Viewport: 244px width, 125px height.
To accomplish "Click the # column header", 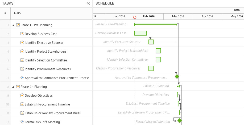I will (x=5, y=13).
